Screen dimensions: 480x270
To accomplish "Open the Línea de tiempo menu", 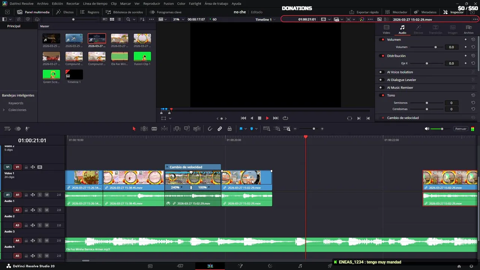I will point(95,3).
